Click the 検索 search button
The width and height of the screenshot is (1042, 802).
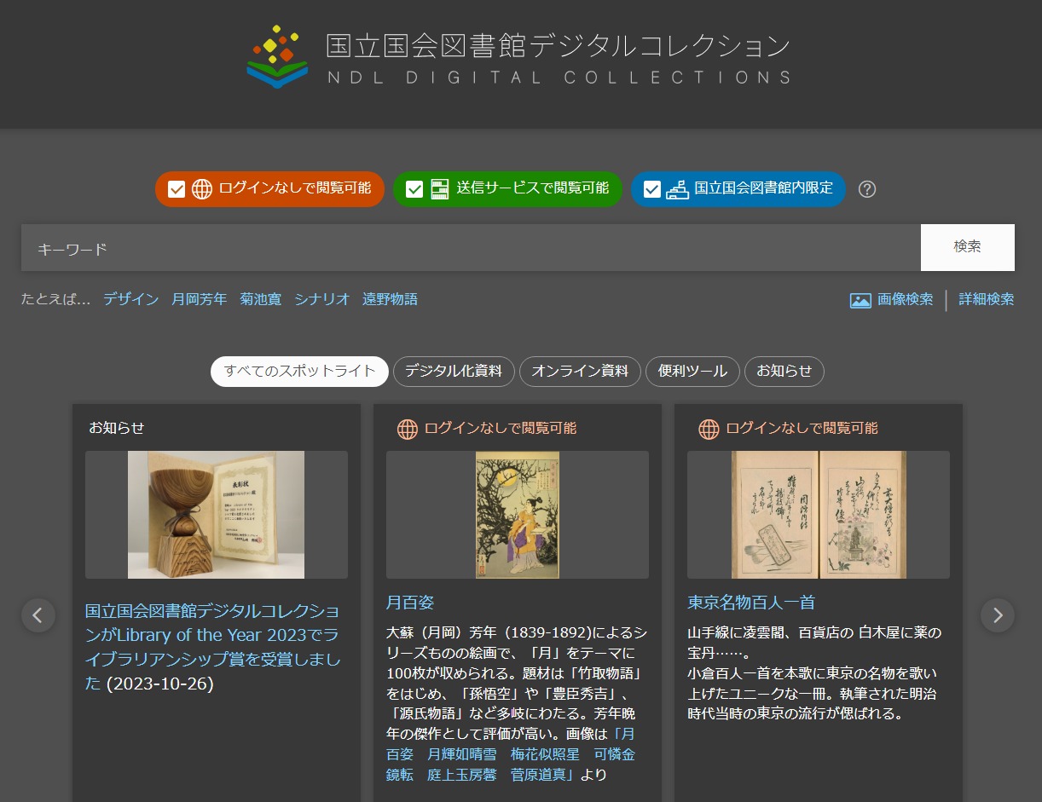pos(968,247)
